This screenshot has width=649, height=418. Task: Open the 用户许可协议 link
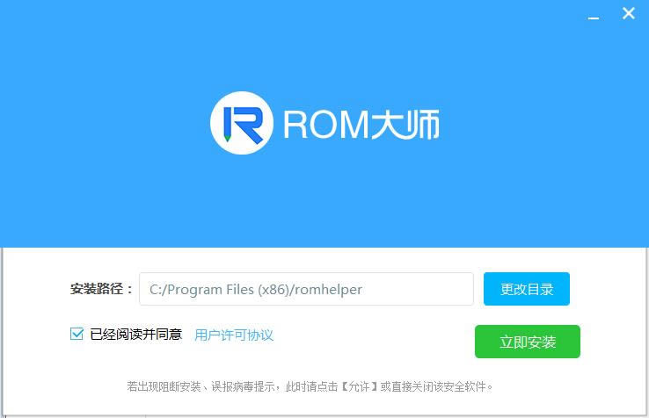(234, 335)
